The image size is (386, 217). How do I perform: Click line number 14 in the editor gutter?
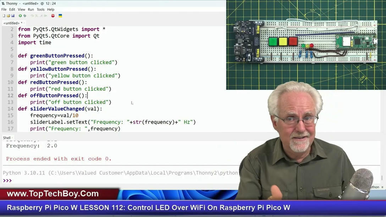tap(10, 109)
